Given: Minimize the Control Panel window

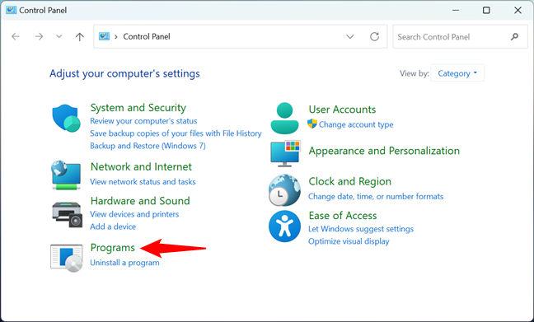Looking at the screenshot, I should (x=456, y=10).
